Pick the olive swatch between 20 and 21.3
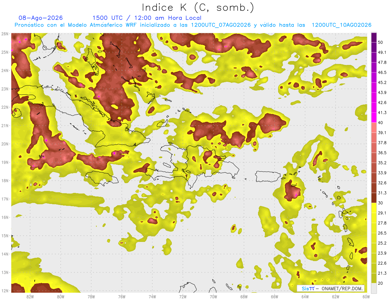 coord(374,278)
